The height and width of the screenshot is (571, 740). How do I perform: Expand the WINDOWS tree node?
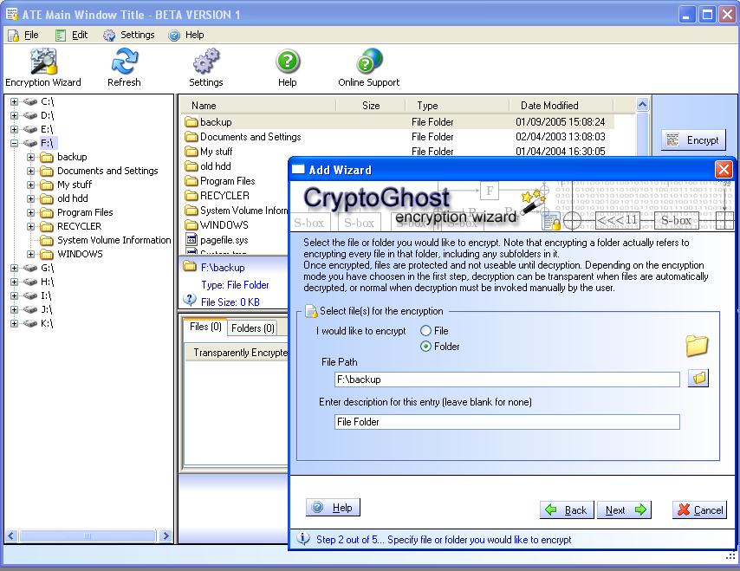(x=30, y=254)
